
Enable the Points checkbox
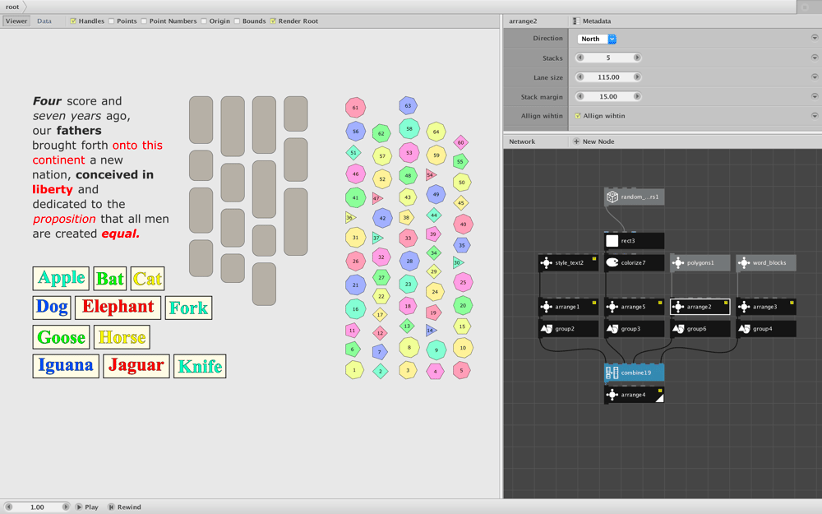[112, 21]
